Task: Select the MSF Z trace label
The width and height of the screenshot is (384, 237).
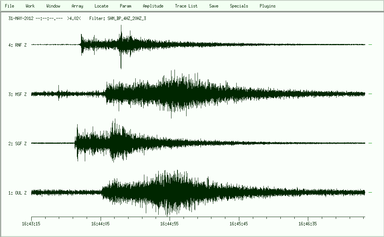Action: [x=17, y=94]
